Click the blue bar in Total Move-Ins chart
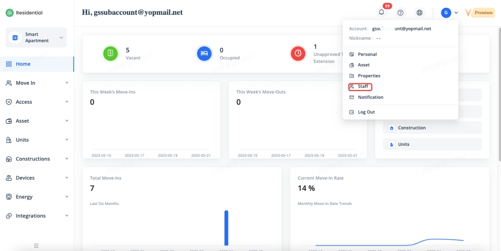This screenshot has height=251, width=501. pyautogui.click(x=226, y=228)
